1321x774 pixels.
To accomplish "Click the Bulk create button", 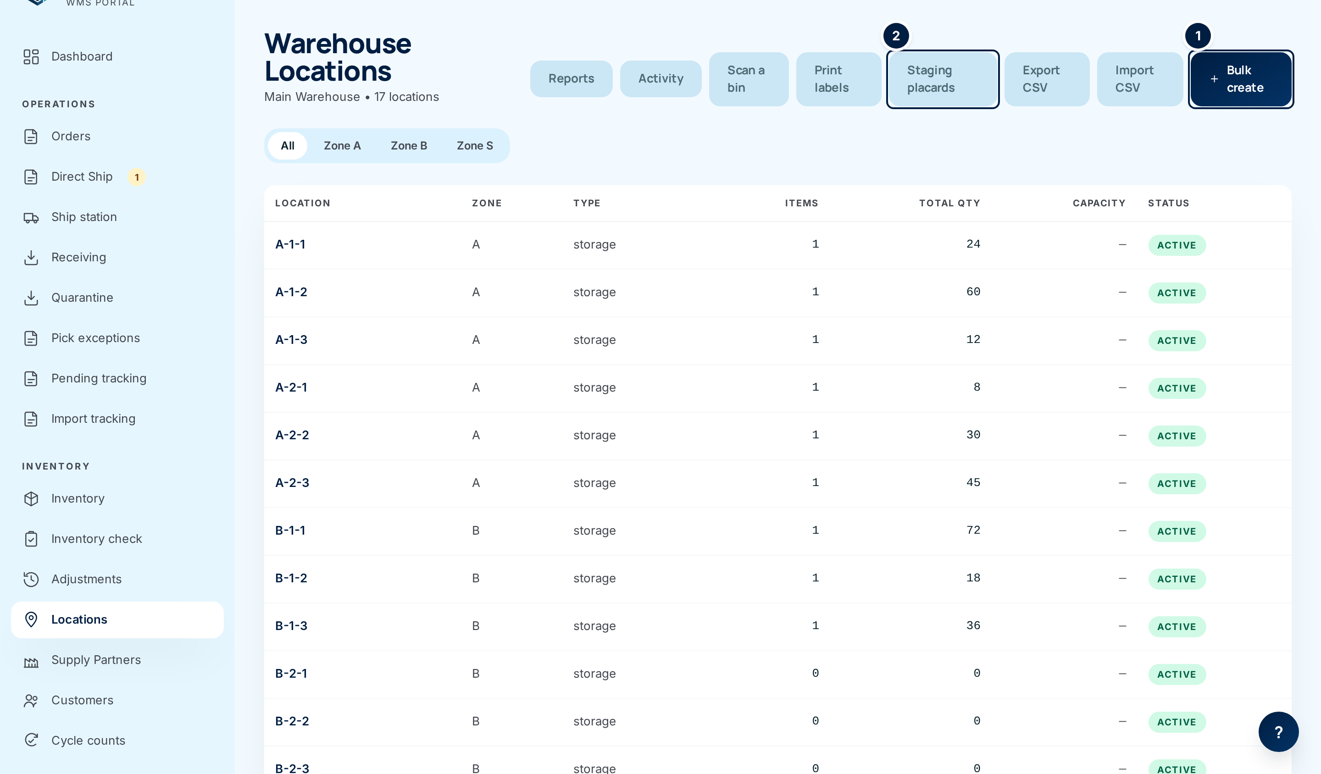I will pyautogui.click(x=1241, y=79).
